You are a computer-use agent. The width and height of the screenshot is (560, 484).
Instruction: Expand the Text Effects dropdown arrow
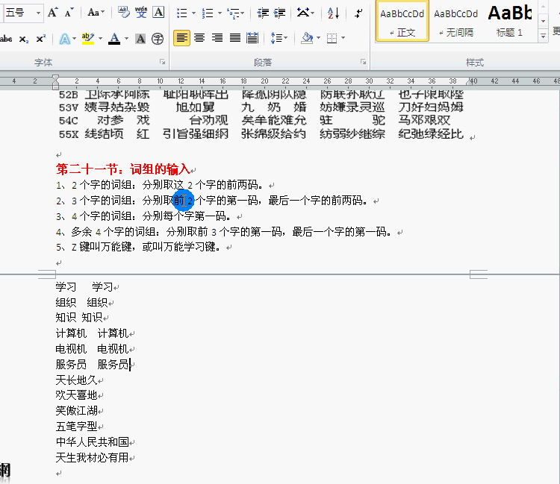[x=74, y=39]
